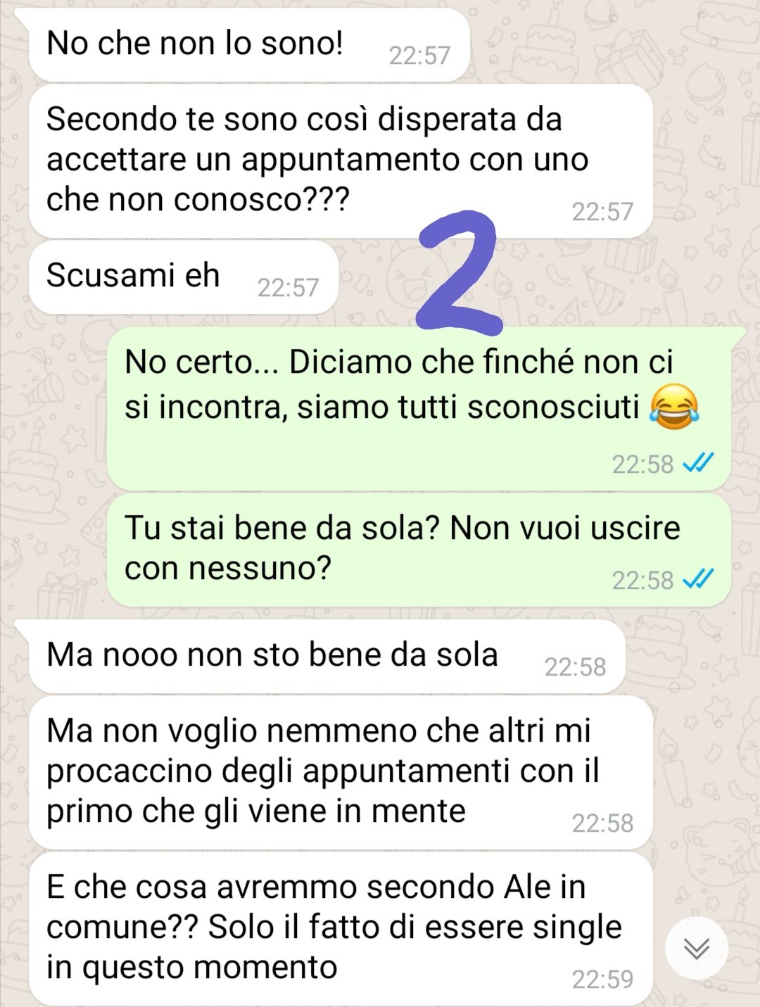This screenshot has height=1007, width=760.
Task: Select the 'No certo... Diciamo che finché' sent message
Action: point(419,409)
